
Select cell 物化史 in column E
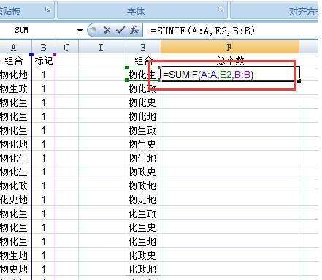click(143, 102)
